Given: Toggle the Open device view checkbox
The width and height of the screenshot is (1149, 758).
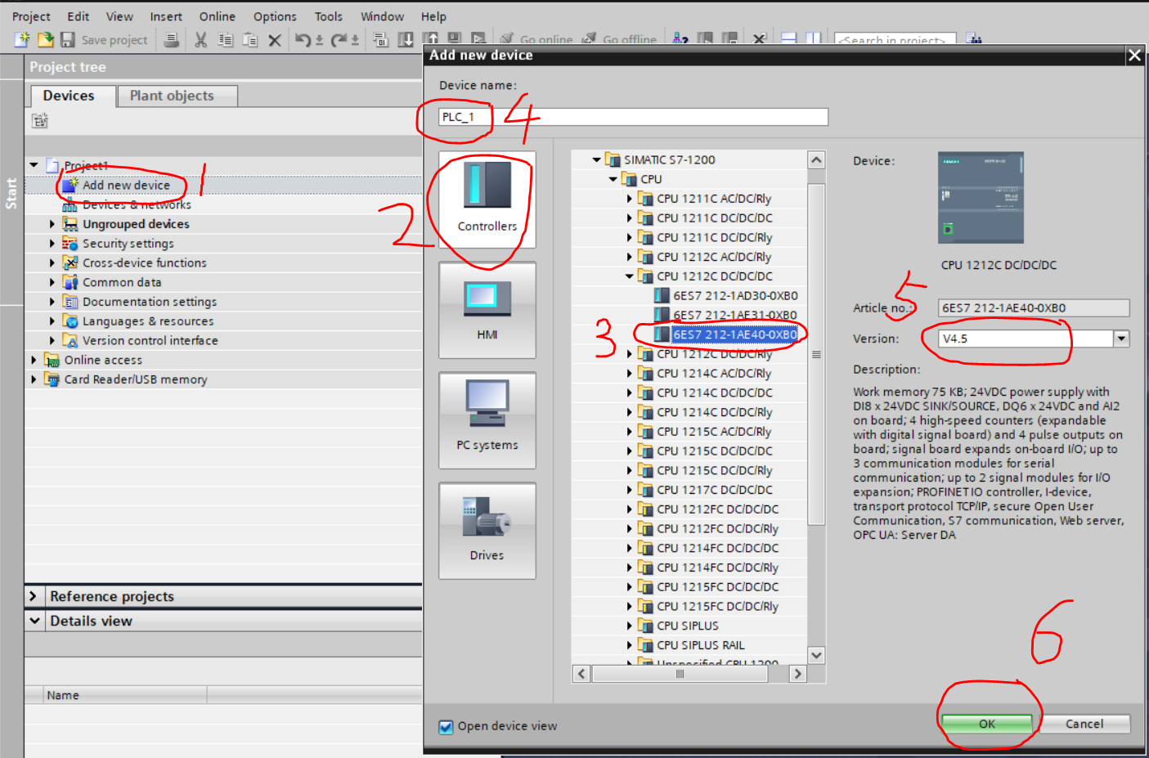Looking at the screenshot, I should tap(446, 726).
